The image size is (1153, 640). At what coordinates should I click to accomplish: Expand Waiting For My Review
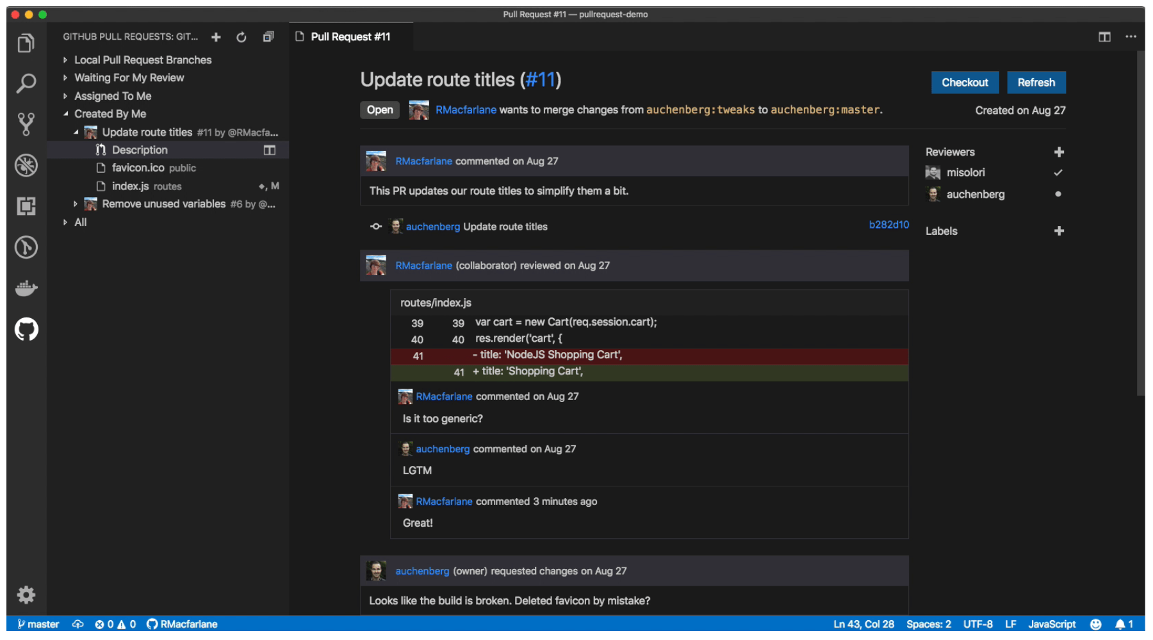(x=129, y=78)
